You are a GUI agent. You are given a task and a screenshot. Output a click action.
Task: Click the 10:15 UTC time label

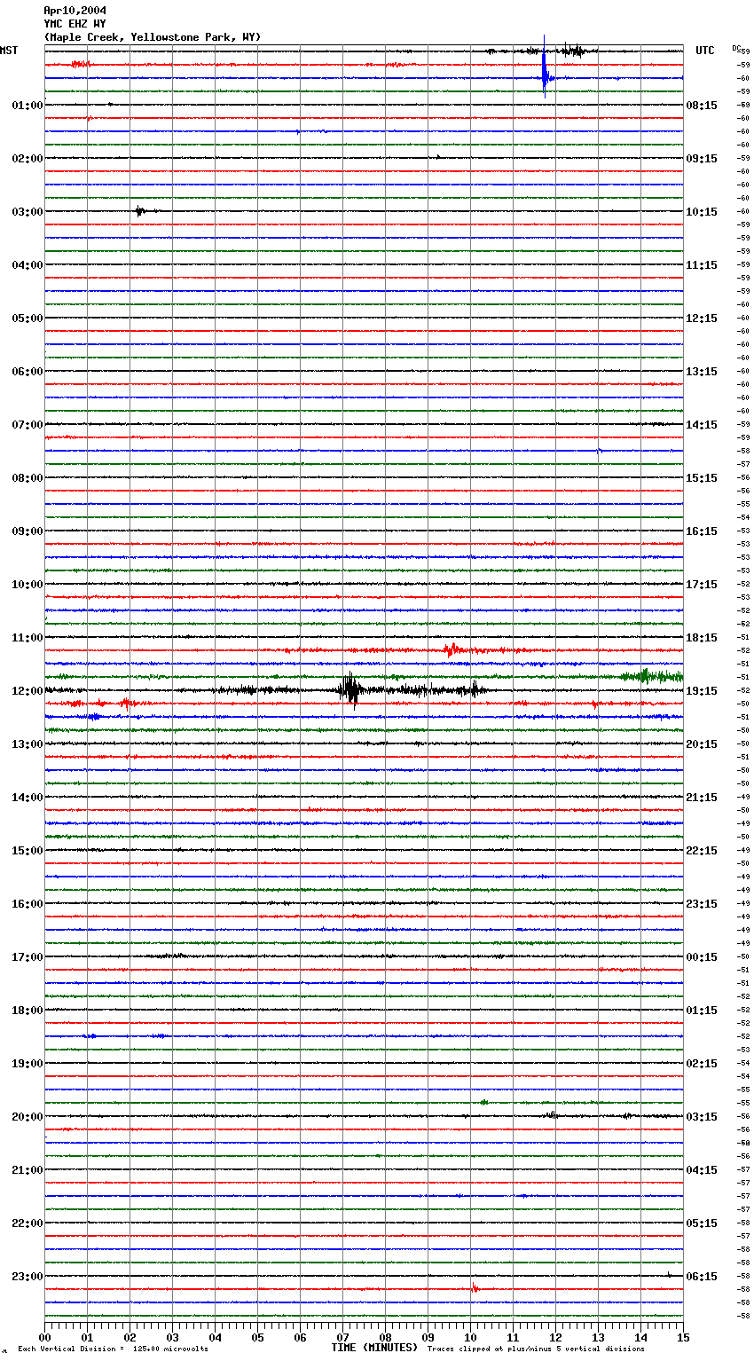point(702,211)
